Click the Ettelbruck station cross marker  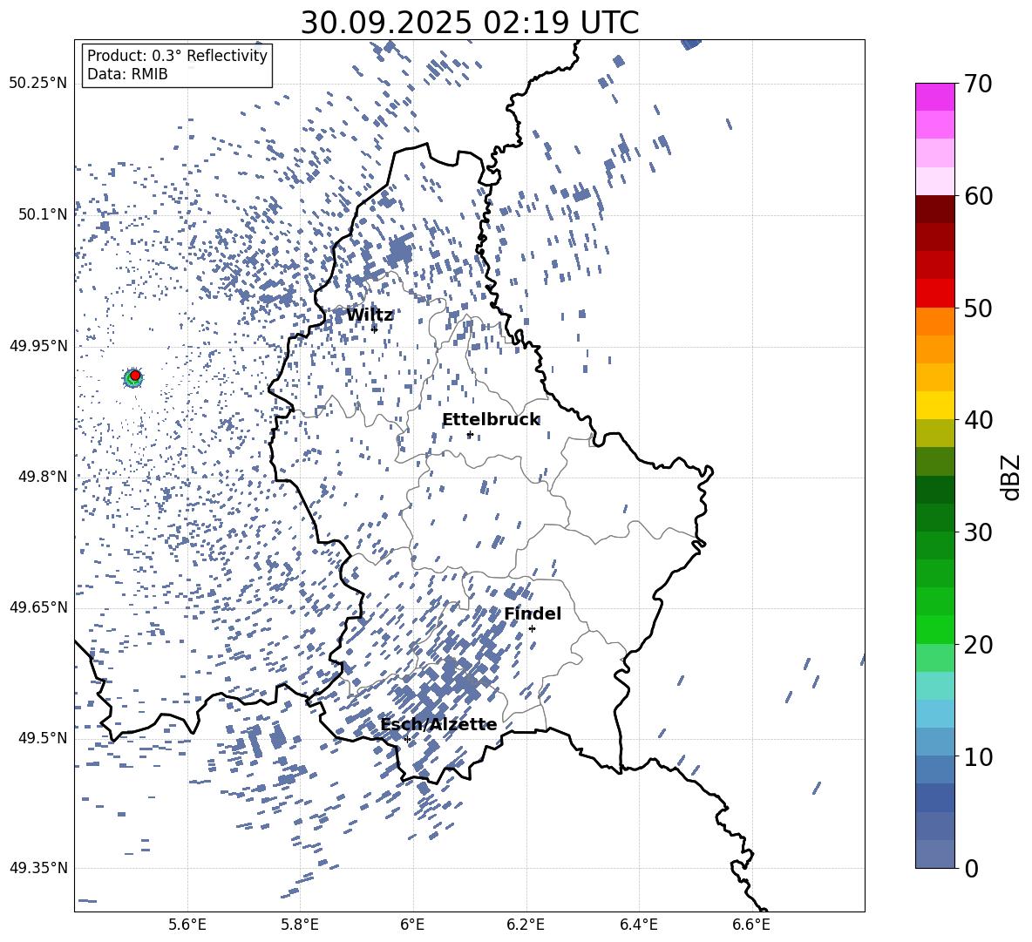(x=470, y=434)
